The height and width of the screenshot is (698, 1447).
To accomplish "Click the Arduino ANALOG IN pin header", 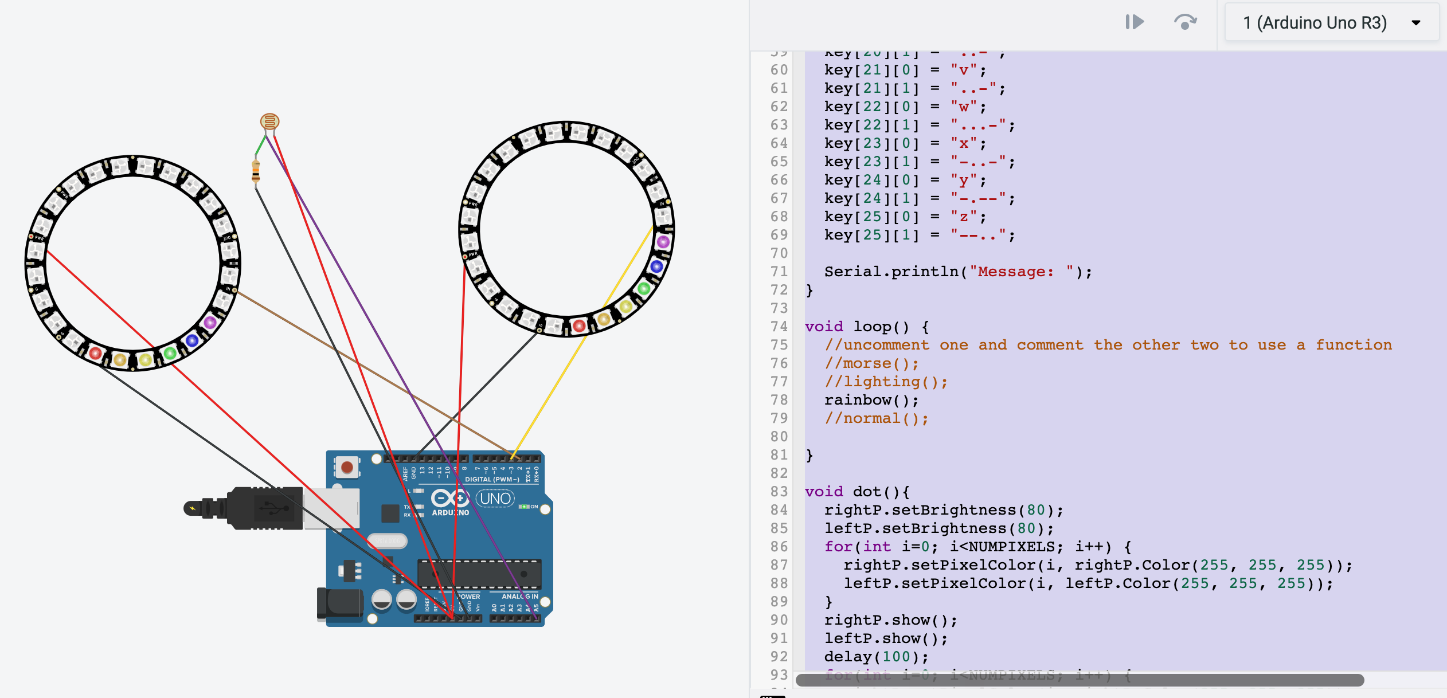I will [x=515, y=618].
